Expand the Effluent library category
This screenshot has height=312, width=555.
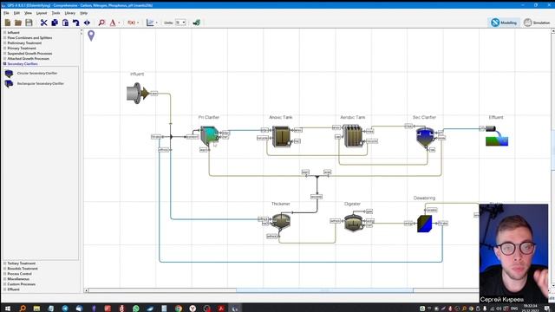coord(5,289)
